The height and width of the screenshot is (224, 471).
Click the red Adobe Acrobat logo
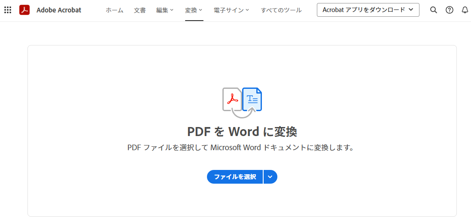[24, 10]
